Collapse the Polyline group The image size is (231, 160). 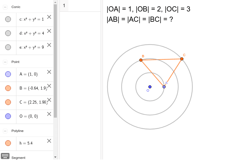click(x=5, y=131)
